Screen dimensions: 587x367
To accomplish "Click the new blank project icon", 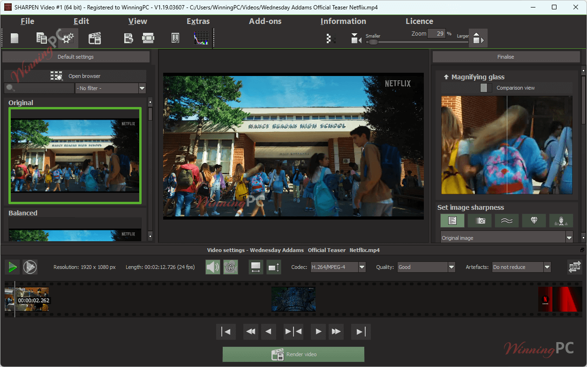I will pos(15,38).
